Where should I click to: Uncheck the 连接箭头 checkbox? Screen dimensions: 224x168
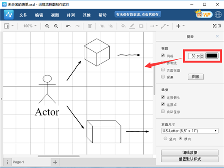[163, 97]
